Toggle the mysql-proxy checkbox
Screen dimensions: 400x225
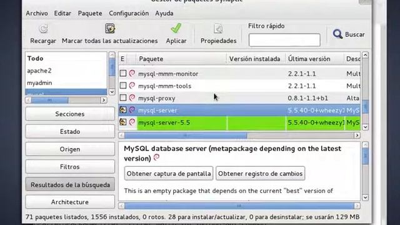pos(123,97)
